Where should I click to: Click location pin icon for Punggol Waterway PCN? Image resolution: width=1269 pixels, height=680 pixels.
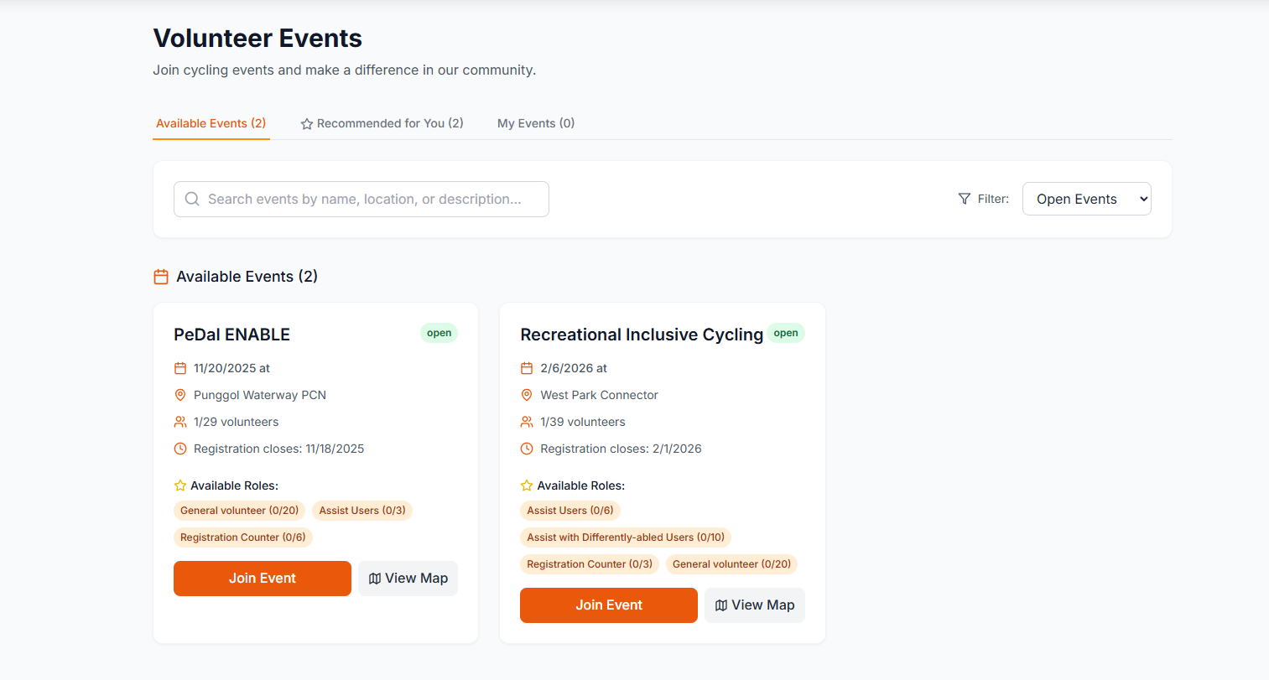point(180,395)
